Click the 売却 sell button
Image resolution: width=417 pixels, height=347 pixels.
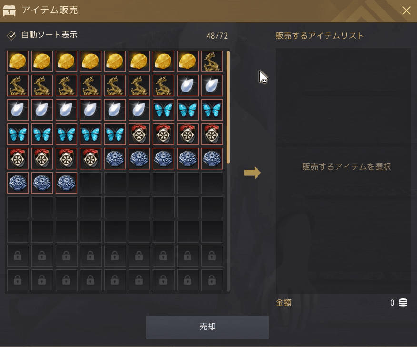(x=208, y=327)
